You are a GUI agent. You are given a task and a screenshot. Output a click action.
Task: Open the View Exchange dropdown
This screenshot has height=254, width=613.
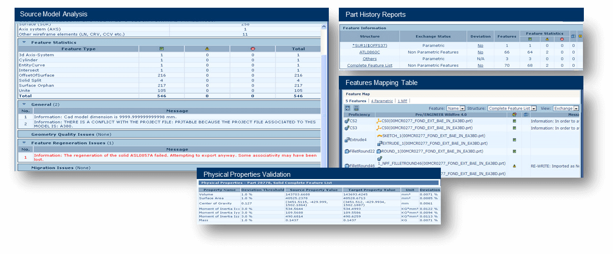point(566,109)
